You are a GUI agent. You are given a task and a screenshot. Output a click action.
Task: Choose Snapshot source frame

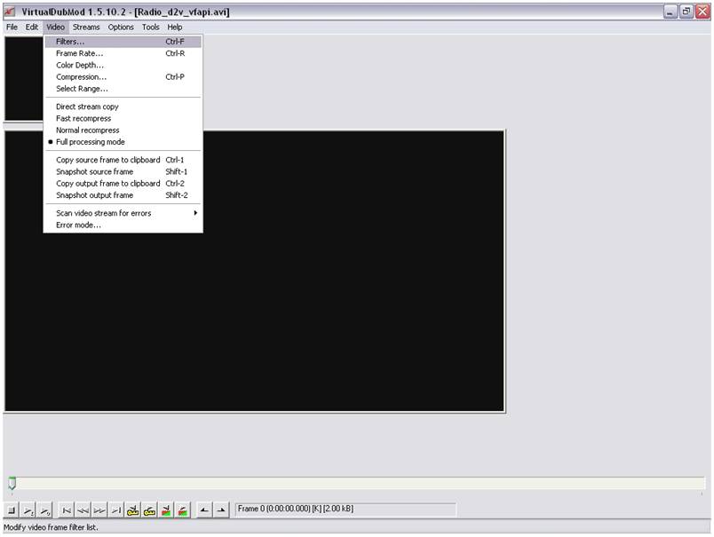123,171
